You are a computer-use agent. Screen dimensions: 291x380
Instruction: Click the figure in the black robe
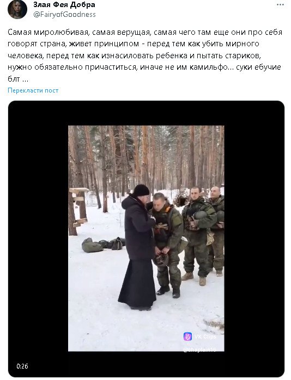click(x=137, y=248)
